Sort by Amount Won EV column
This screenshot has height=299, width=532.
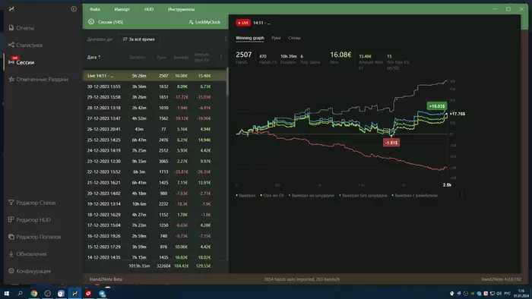click(201, 57)
